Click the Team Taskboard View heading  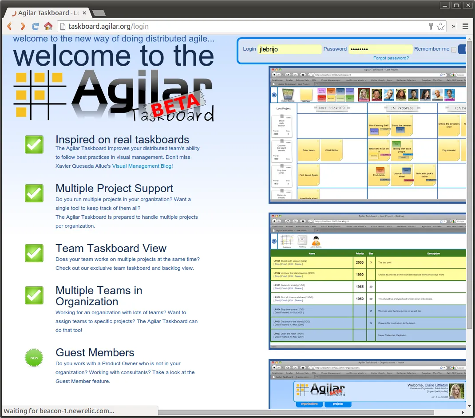point(111,248)
